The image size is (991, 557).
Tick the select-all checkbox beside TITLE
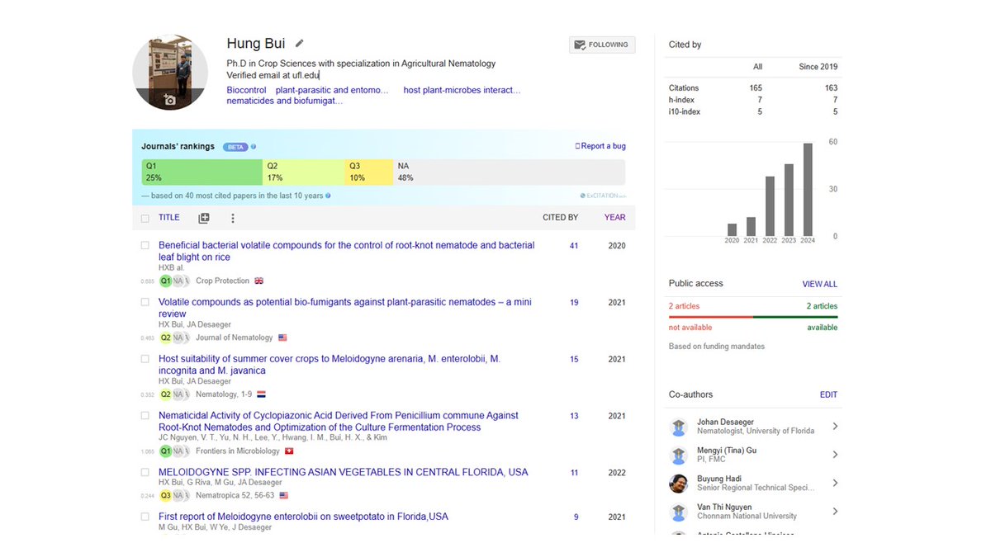pos(145,219)
